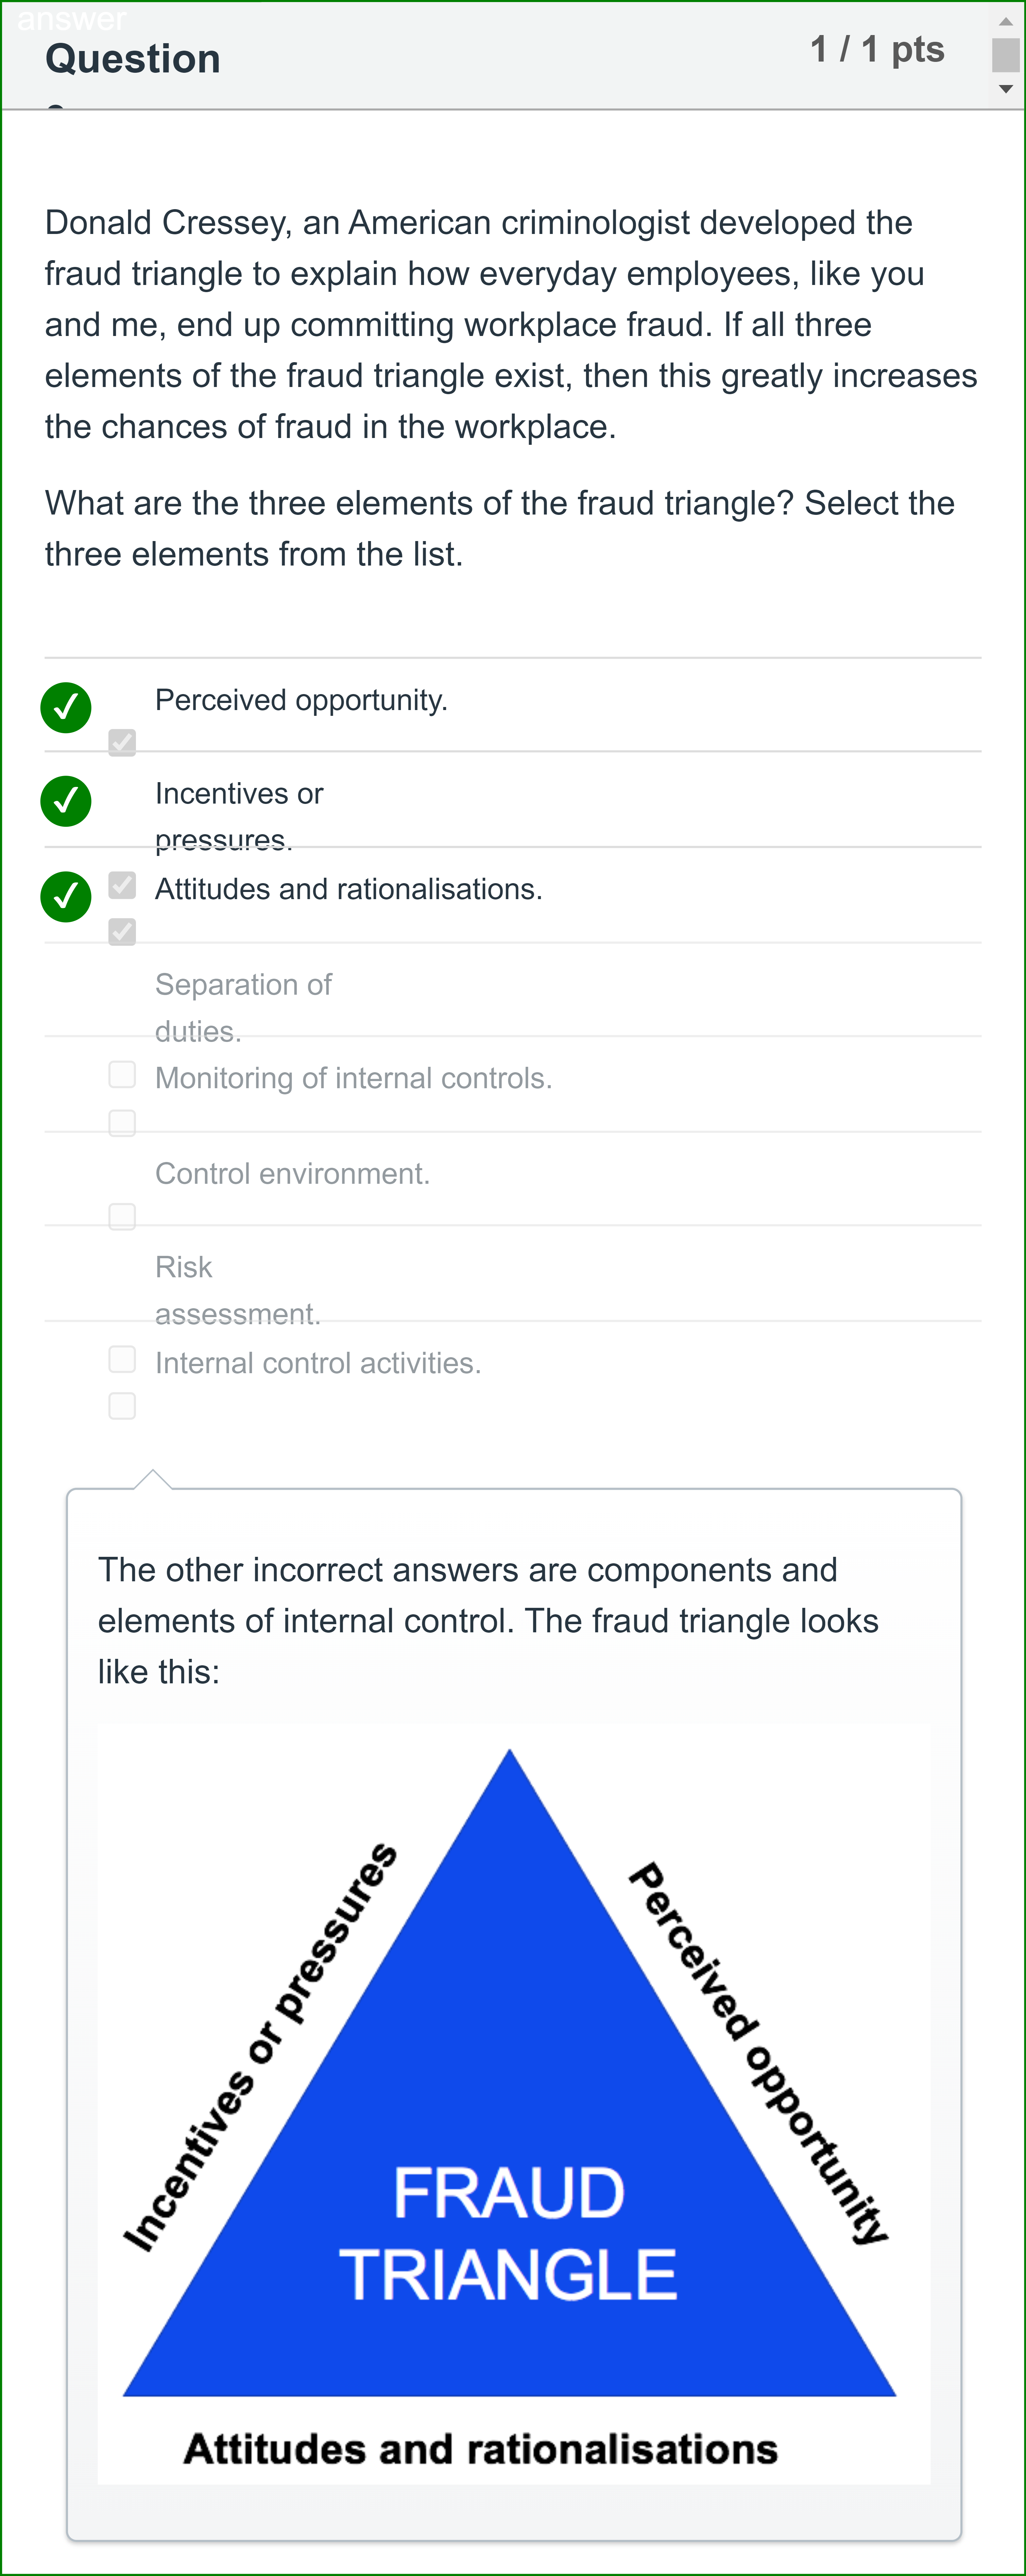Click the green tick next to Attitudes and rationalisations option

66,896
